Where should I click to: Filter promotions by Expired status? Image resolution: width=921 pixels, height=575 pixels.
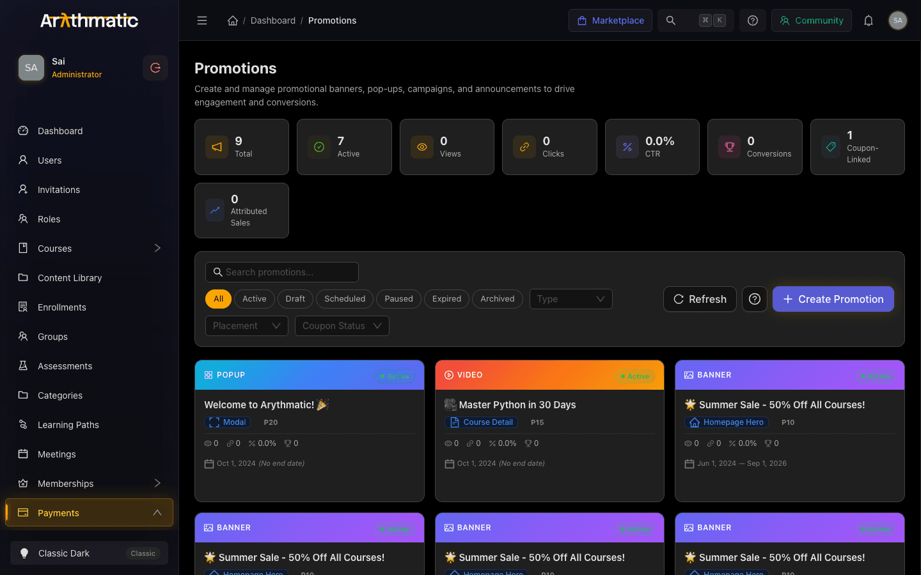446,299
